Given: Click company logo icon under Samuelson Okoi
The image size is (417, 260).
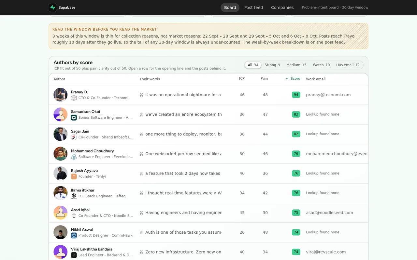Looking at the screenshot, I should (x=74, y=118).
